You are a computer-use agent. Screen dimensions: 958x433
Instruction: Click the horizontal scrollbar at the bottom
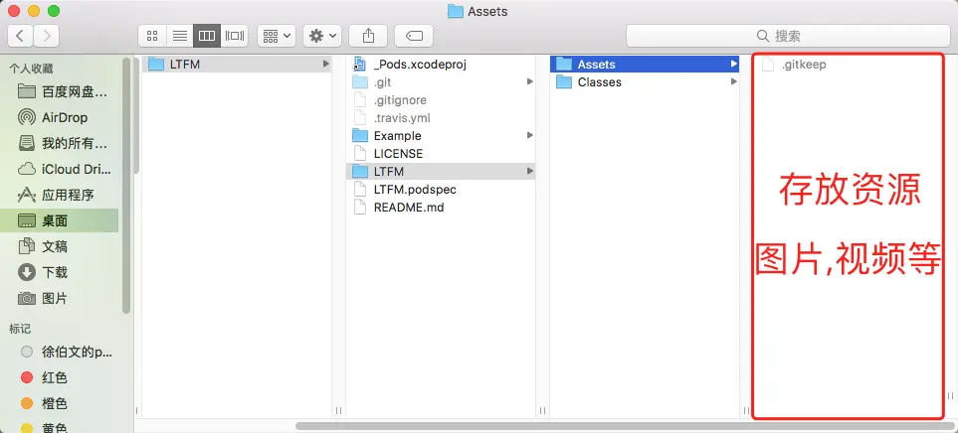[x=623, y=426]
